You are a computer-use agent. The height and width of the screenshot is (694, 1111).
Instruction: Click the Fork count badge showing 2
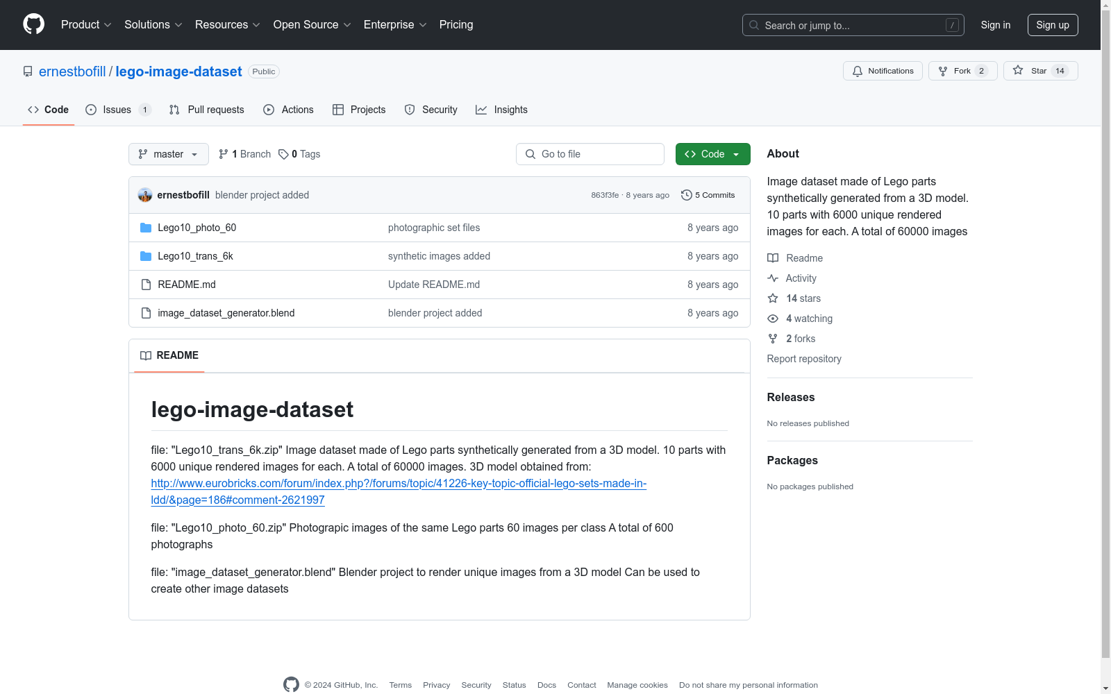(981, 71)
